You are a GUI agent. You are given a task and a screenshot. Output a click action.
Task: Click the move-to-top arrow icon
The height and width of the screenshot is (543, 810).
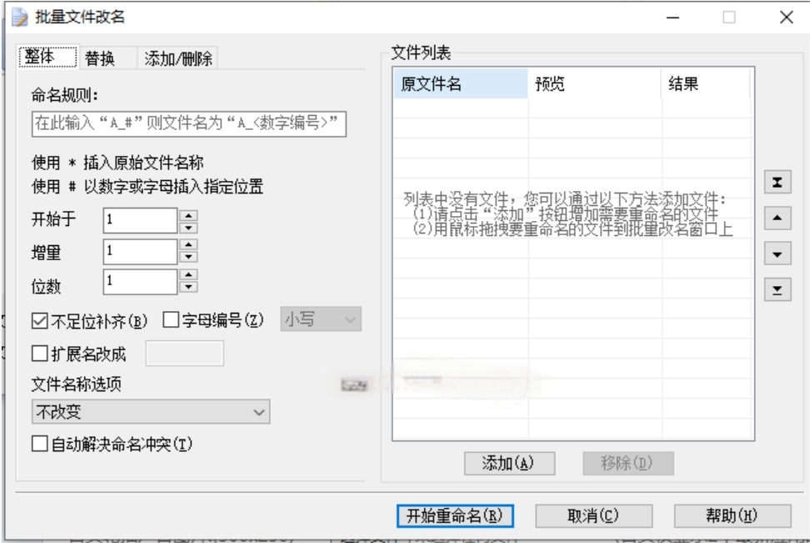[x=777, y=183]
